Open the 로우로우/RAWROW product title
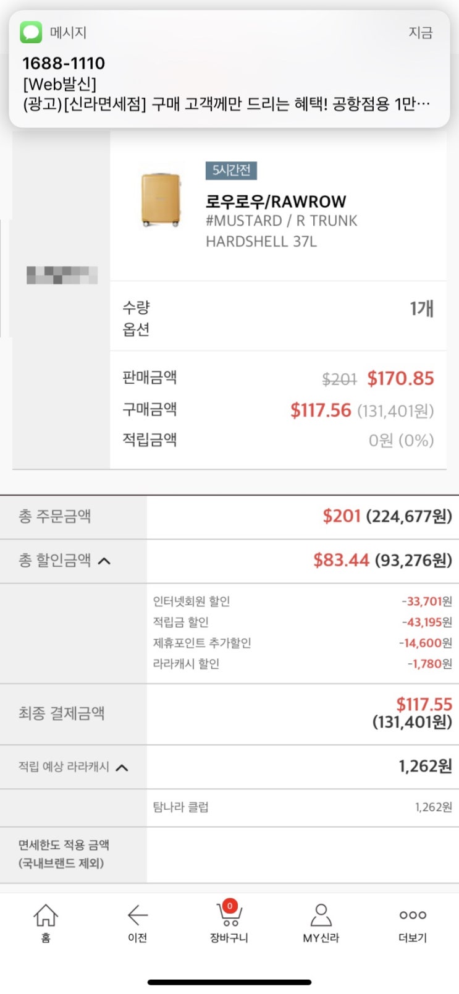Viewport: 459px width, 994px height. coord(276,202)
